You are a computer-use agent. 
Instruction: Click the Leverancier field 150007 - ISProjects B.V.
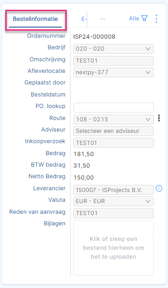(x=113, y=190)
